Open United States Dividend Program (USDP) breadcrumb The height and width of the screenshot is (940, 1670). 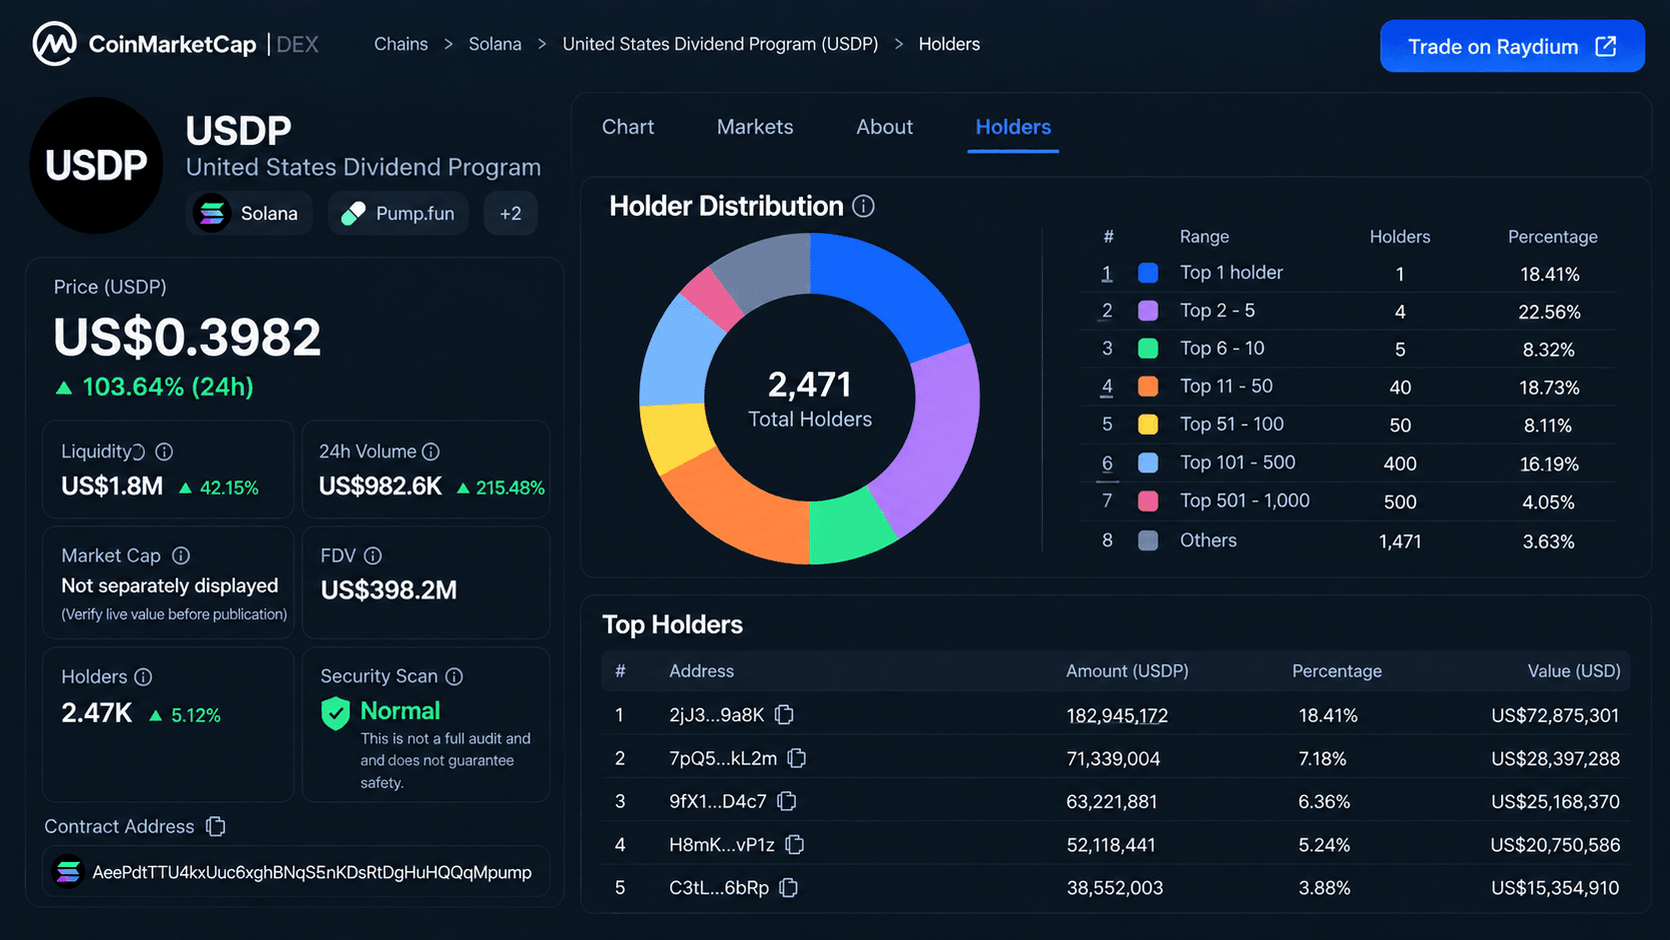coord(720,44)
